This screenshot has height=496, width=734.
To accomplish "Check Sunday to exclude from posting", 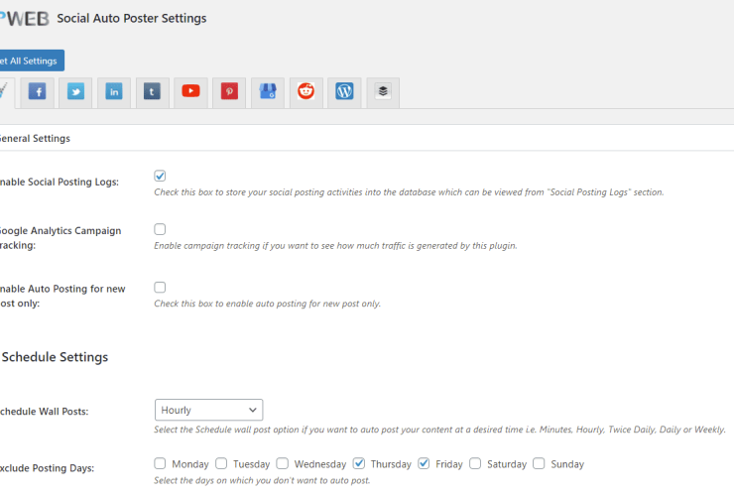I will pos(539,463).
